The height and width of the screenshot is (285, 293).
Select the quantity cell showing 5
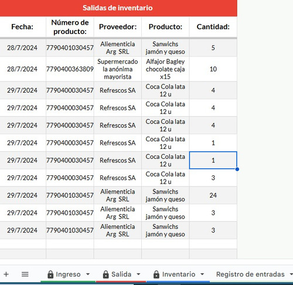pos(213,48)
